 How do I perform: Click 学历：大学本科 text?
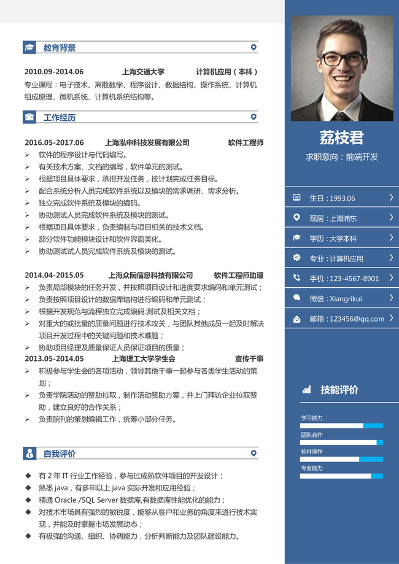coord(333,239)
